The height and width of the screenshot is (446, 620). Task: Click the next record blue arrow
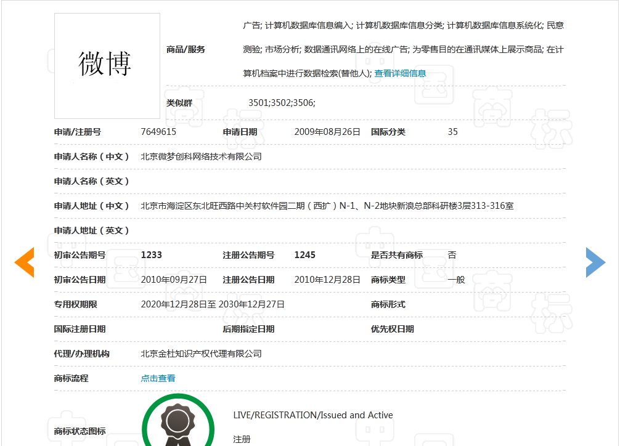pyautogui.click(x=595, y=262)
